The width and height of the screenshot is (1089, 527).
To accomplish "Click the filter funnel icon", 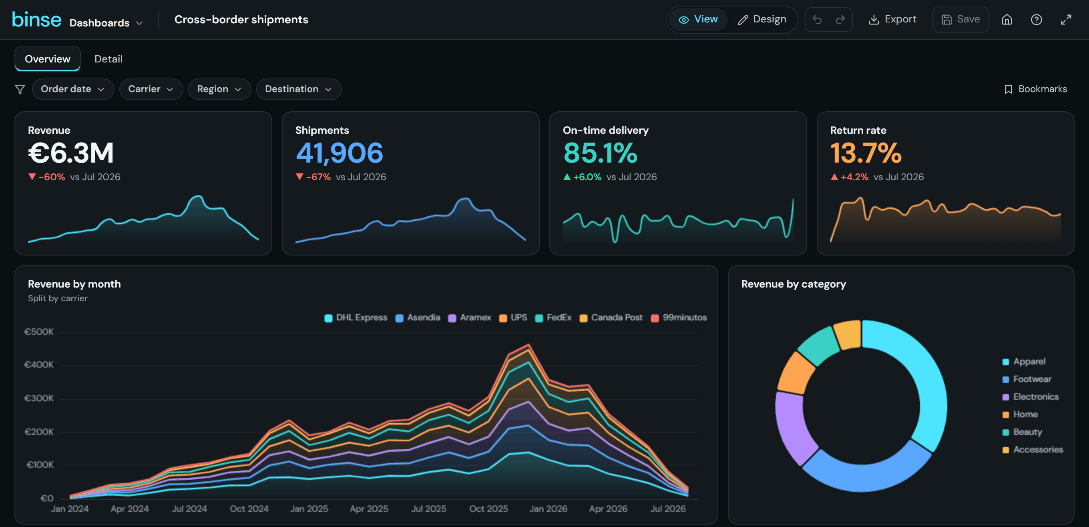I will pyautogui.click(x=20, y=89).
